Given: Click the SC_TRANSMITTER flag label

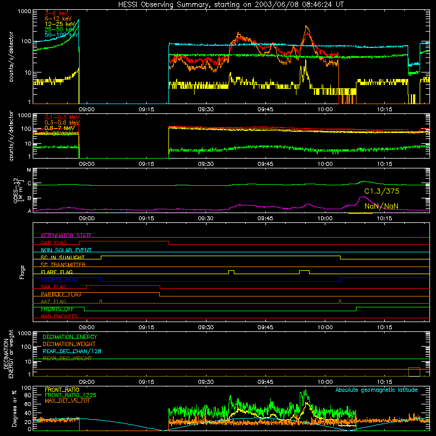Looking at the screenshot, I should [x=63, y=264].
